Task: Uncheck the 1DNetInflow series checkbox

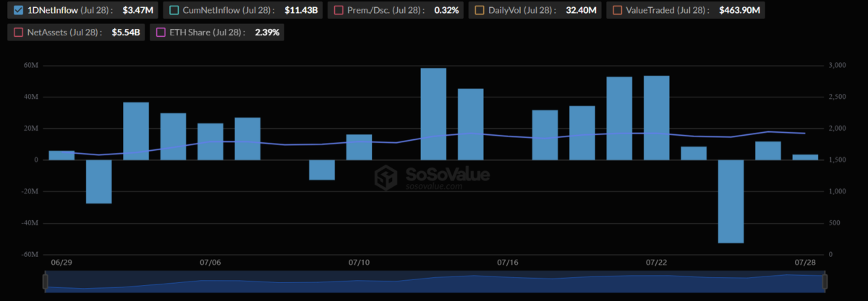Action: coord(19,11)
